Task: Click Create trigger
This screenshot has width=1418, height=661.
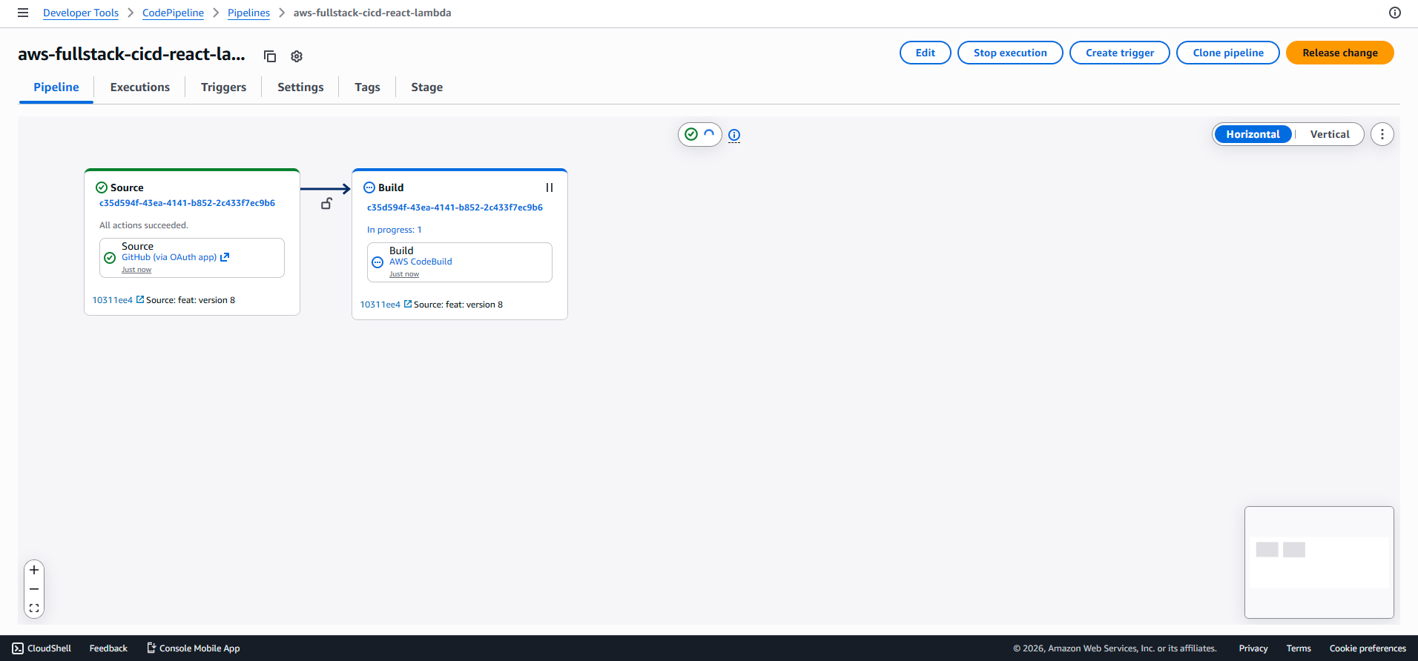Action: coord(1120,53)
